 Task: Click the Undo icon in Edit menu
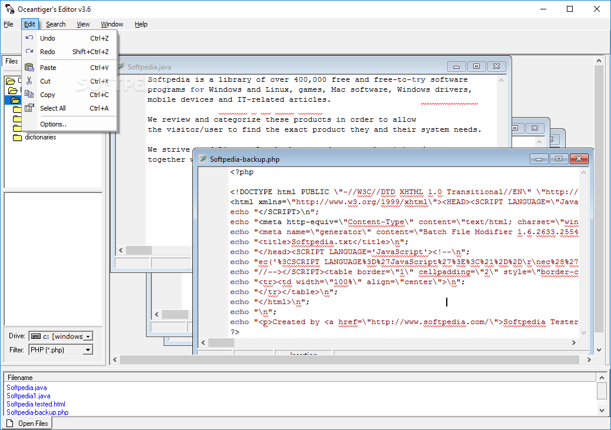29,38
